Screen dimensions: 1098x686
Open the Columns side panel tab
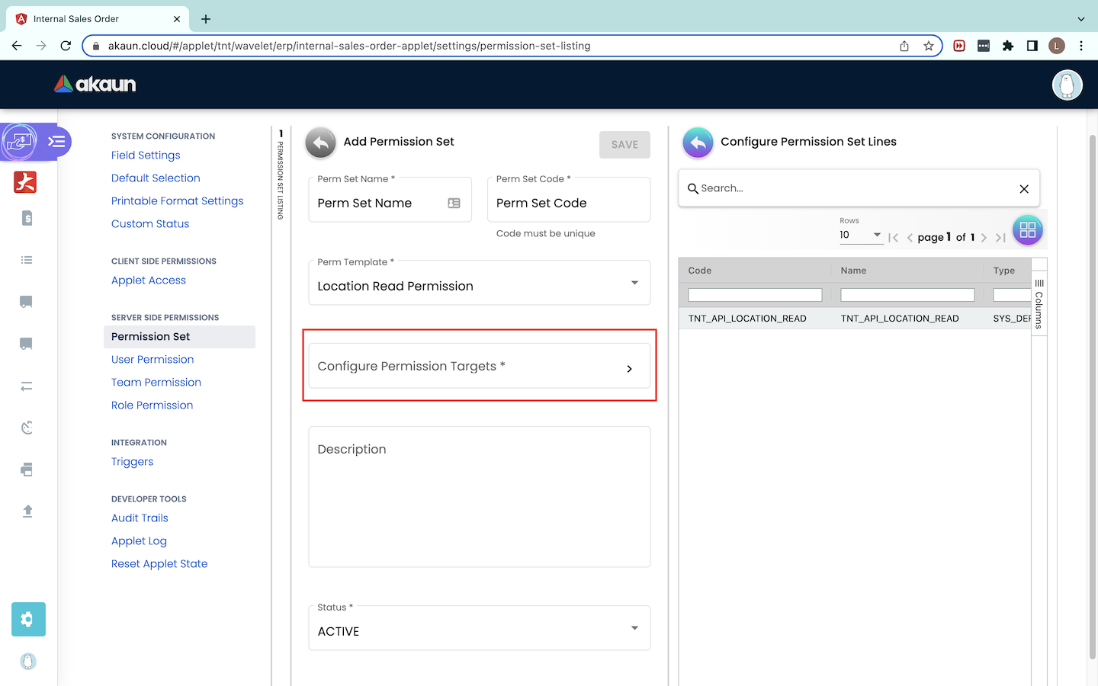coord(1039,305)
